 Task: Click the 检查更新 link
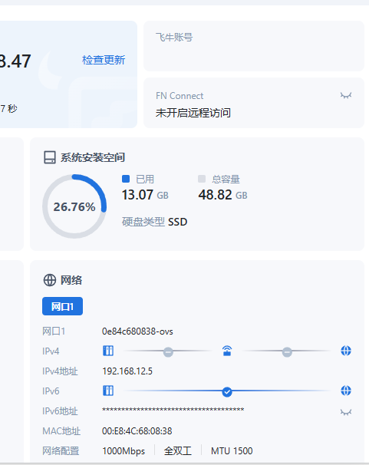(x=104, y=60)
